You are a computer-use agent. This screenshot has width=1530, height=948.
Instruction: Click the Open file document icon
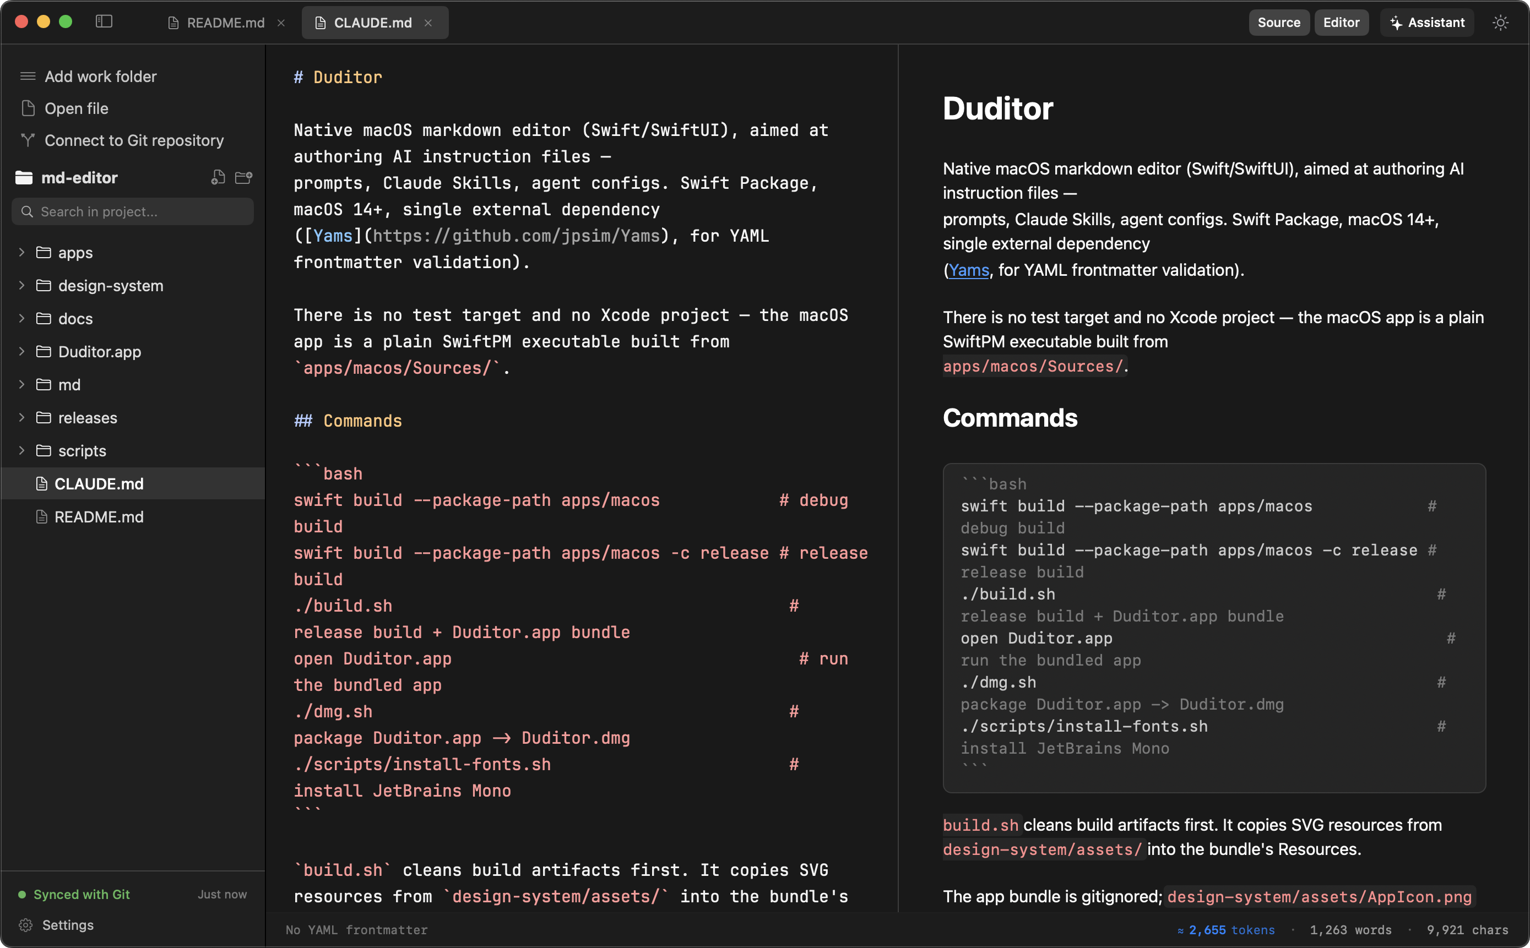coord(28,108)
